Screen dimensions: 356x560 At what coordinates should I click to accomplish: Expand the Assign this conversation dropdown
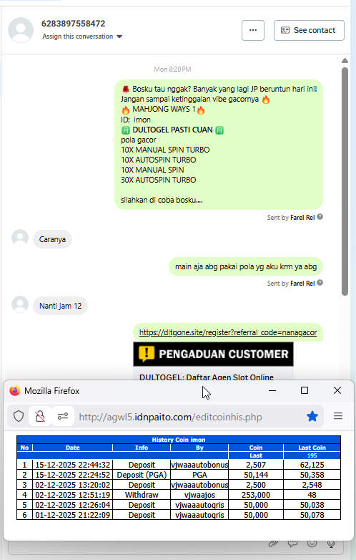pyautogui.click(x=82, y=37)
